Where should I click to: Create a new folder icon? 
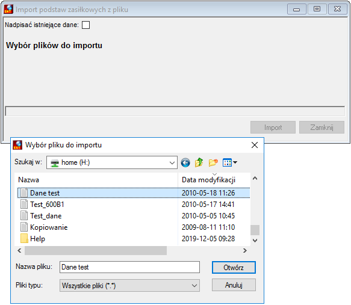213,162
